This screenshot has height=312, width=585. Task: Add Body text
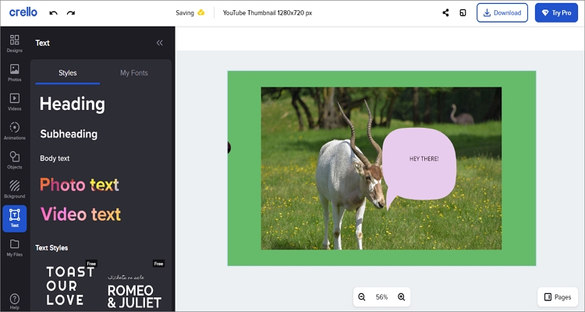[55, 158]
